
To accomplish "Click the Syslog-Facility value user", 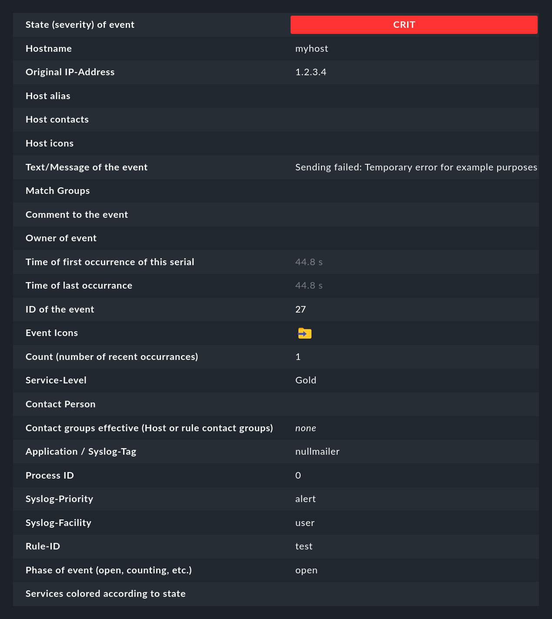I will click(305, 523).
